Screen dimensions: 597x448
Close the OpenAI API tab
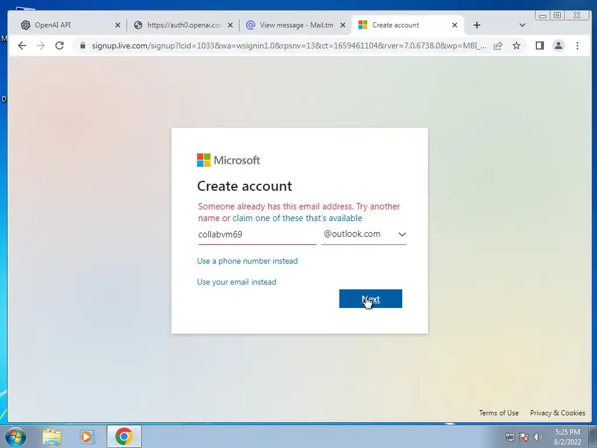point(118,25)
